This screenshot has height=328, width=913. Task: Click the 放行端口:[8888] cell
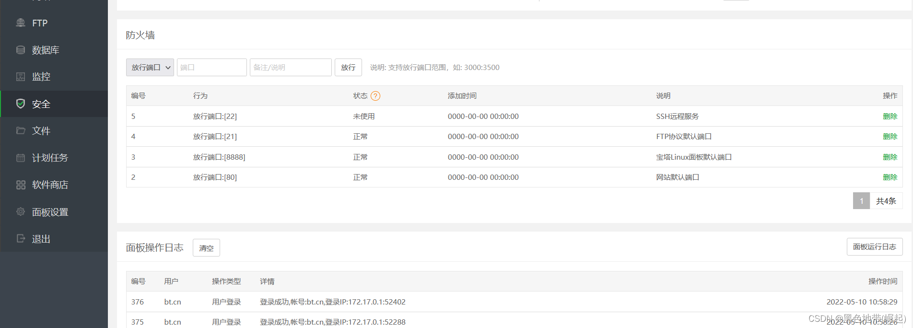[x=219, y=157]
